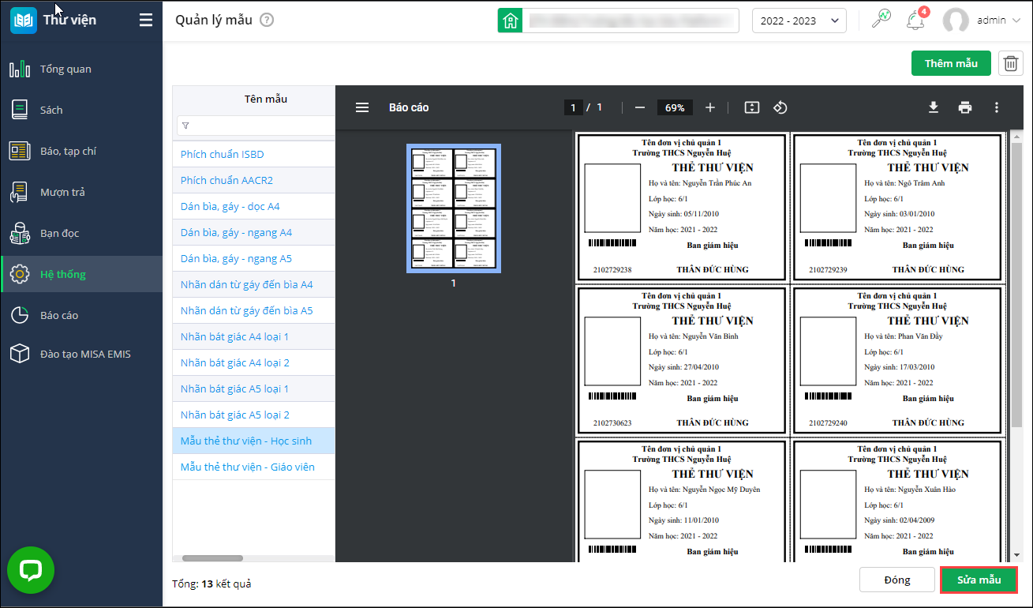
Task: Click the hamburger menu to collapse sidebar
Action: (146, 21)
